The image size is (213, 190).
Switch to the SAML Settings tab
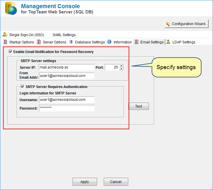pyautogui.click(x=64, y=35)
